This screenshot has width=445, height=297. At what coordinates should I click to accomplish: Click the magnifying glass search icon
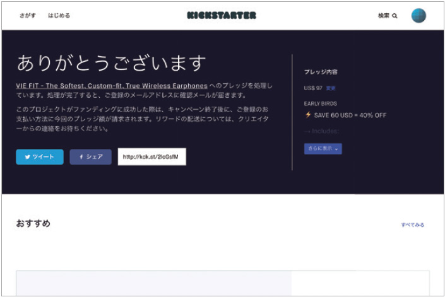[395, 16]
